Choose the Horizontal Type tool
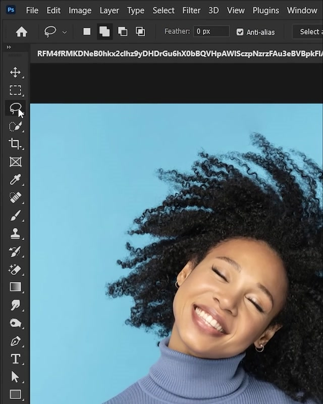Screen dimensions: 323x404 [x=15, y=359]
